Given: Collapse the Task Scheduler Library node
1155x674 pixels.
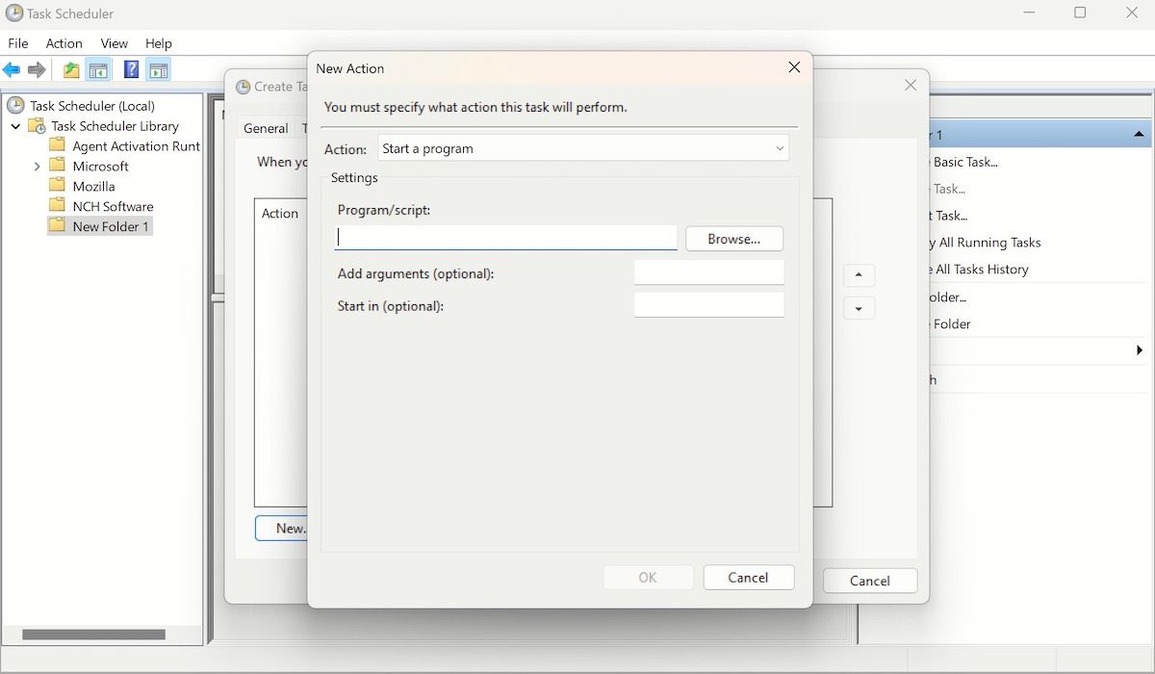Looking at the screenshot, I should (15, 126).
